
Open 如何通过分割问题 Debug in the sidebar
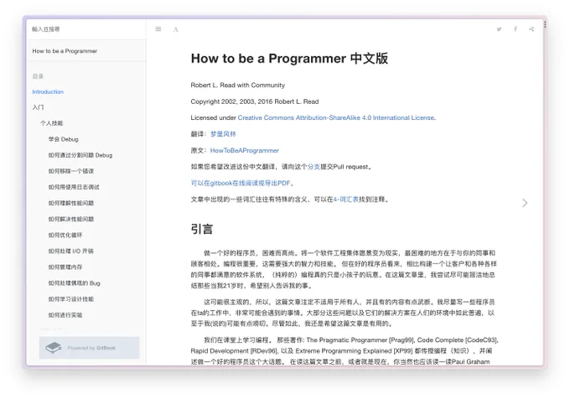[80, 155]
